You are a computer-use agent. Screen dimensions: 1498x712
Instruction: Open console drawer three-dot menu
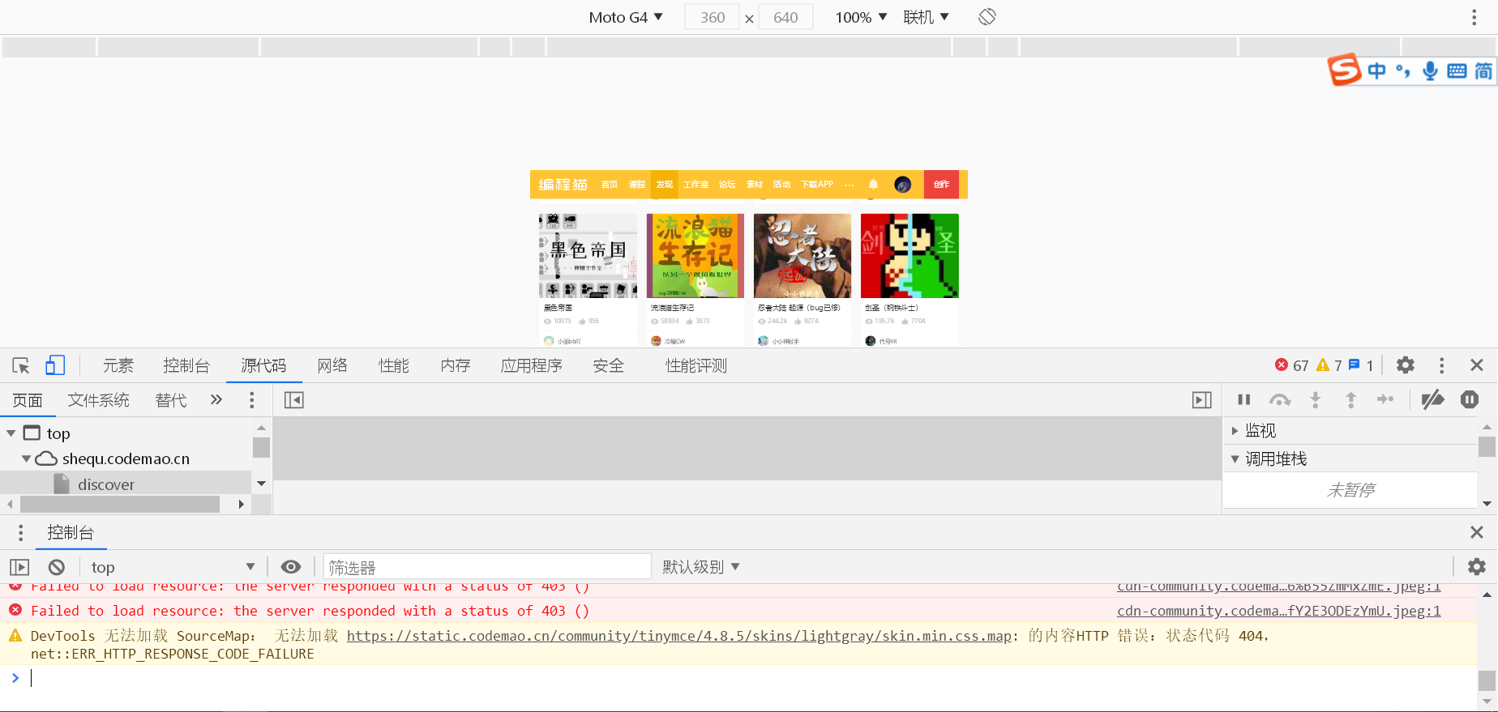(21, 532)
